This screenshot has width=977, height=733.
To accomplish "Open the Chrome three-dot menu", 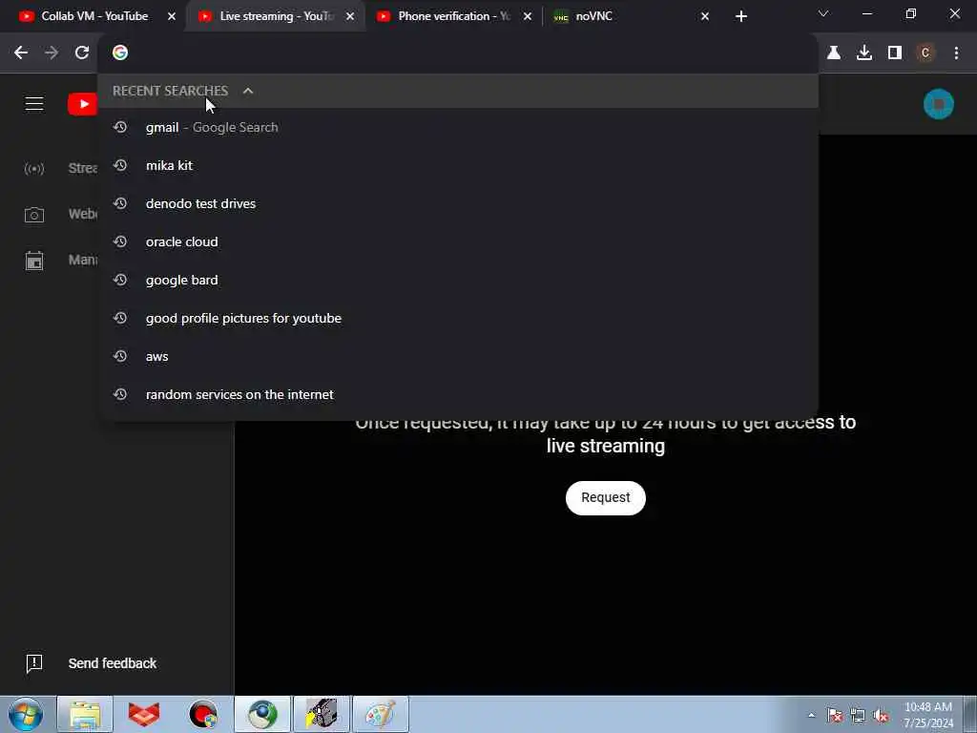I will click(956, 53).
